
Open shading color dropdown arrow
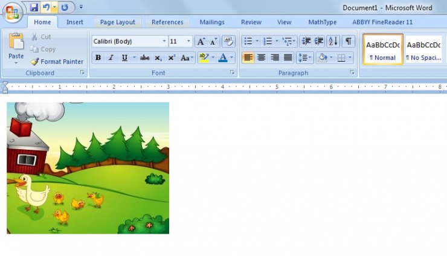click(x=331, y=57)
